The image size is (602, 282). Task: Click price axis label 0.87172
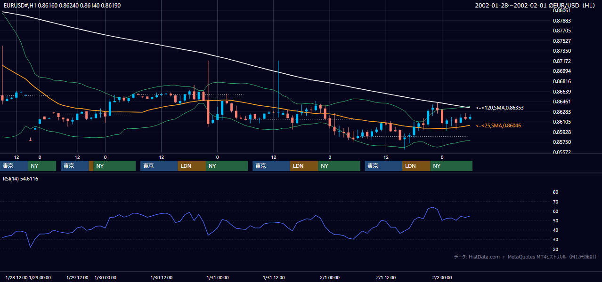click(x=561, y=61)
